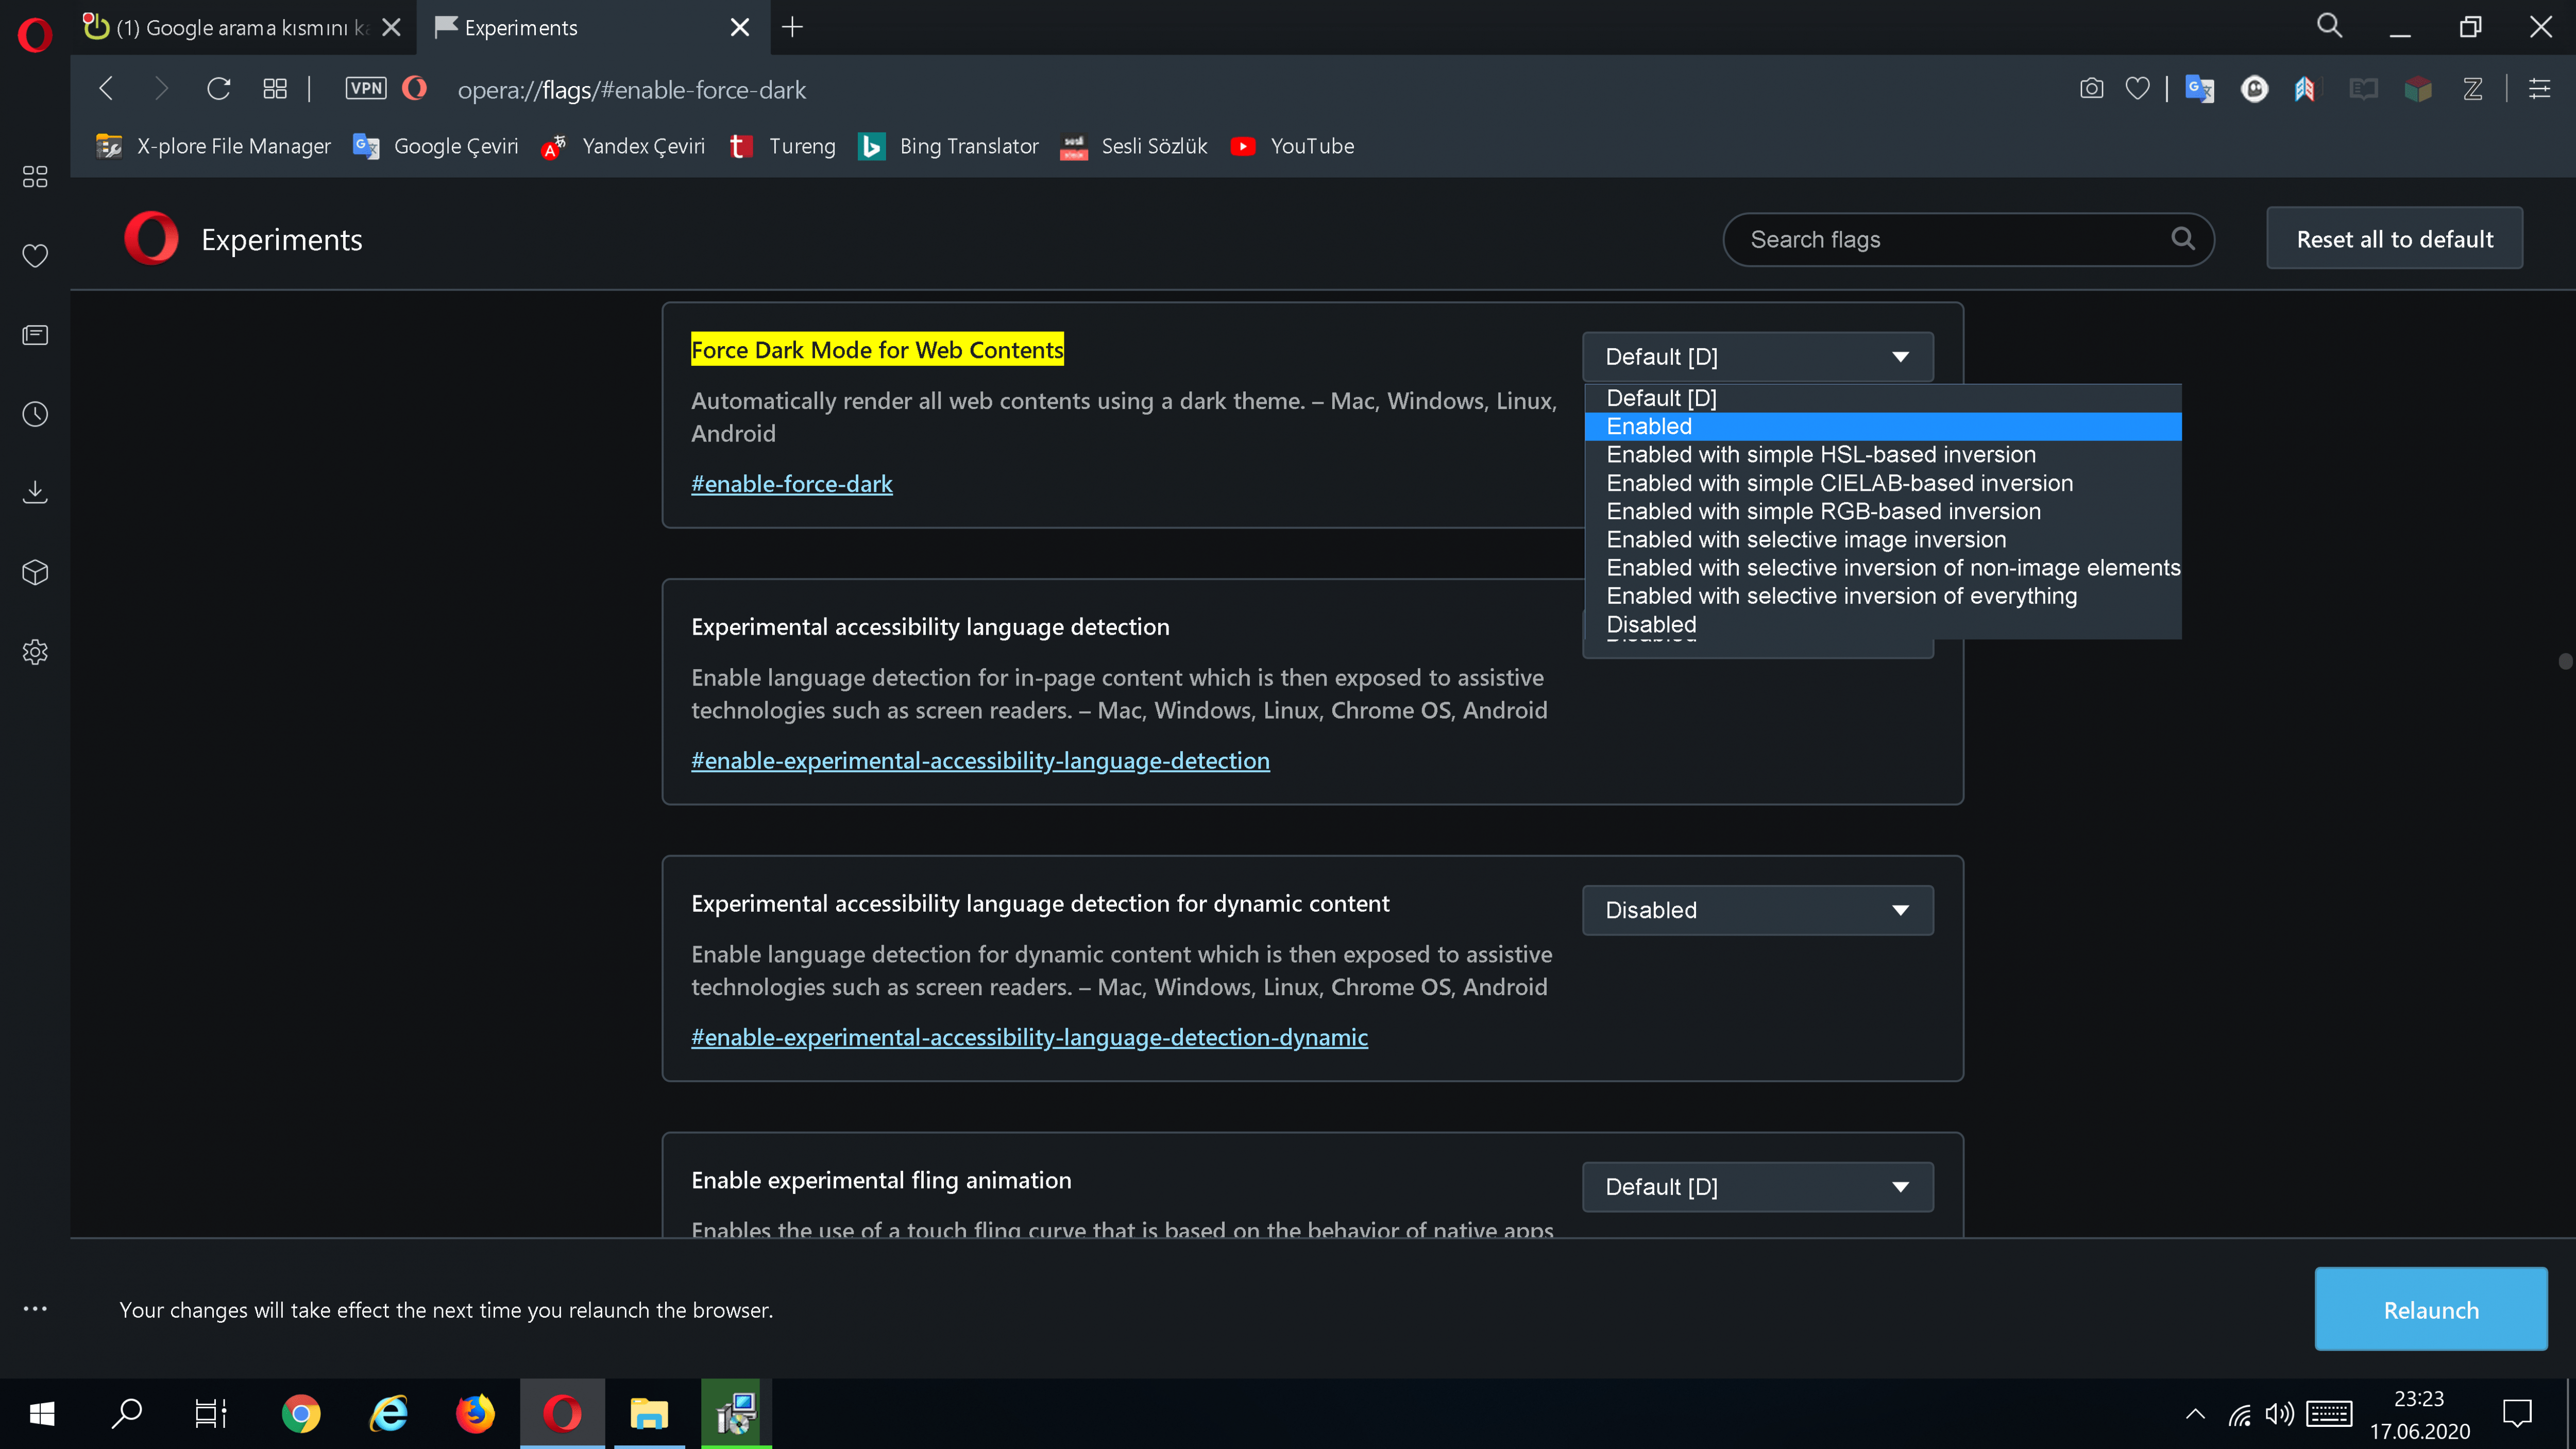Open sidebar Settings gear icon
This screenshot has height=1449, width=2576.
pyautogui.click(x=35, y=652)
